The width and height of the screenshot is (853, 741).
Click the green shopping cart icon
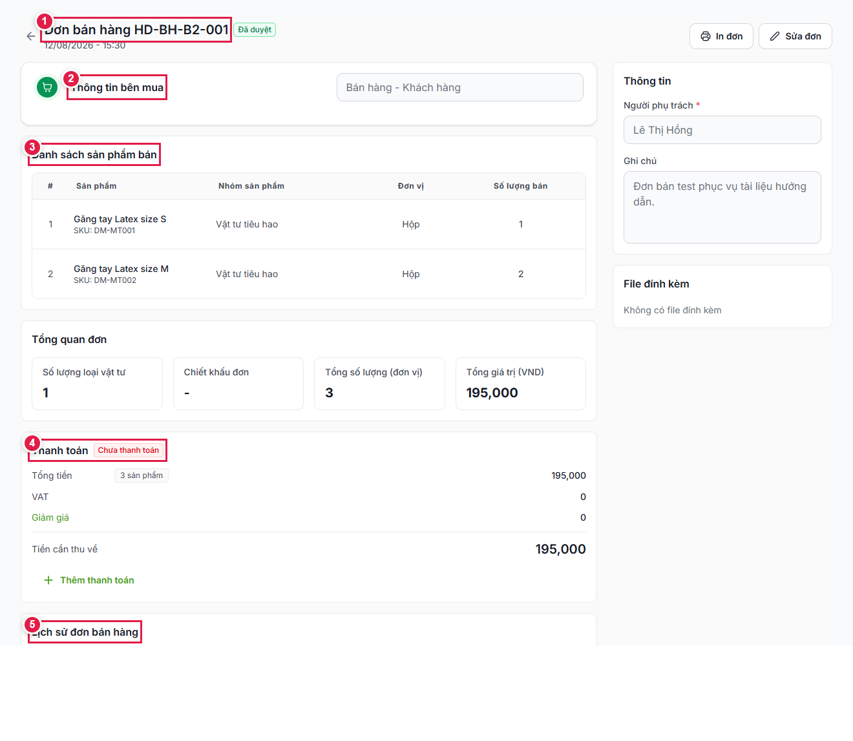click(47, 87)
